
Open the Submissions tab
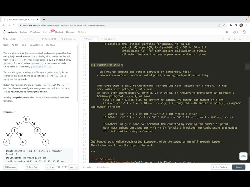tap(69, 39)
